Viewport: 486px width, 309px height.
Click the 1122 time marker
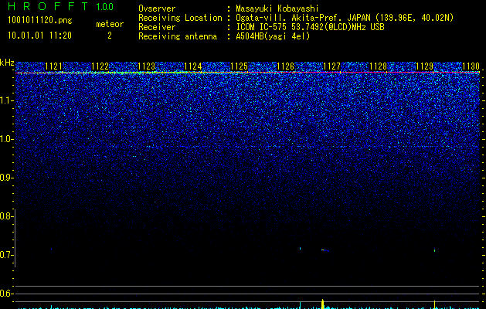[x=100, y=66]
